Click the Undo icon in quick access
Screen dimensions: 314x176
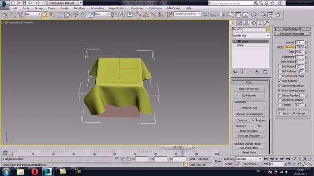point(29,3)
